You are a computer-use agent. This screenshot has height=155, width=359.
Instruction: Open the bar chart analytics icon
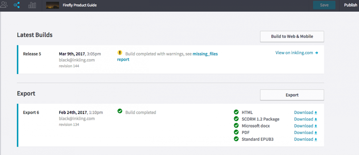click(32, 5)
